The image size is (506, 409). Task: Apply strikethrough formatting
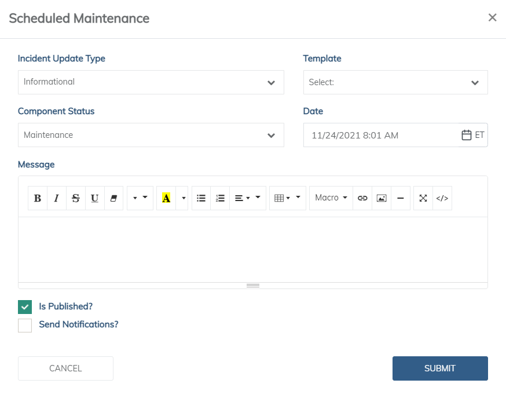tap(75, 198)
